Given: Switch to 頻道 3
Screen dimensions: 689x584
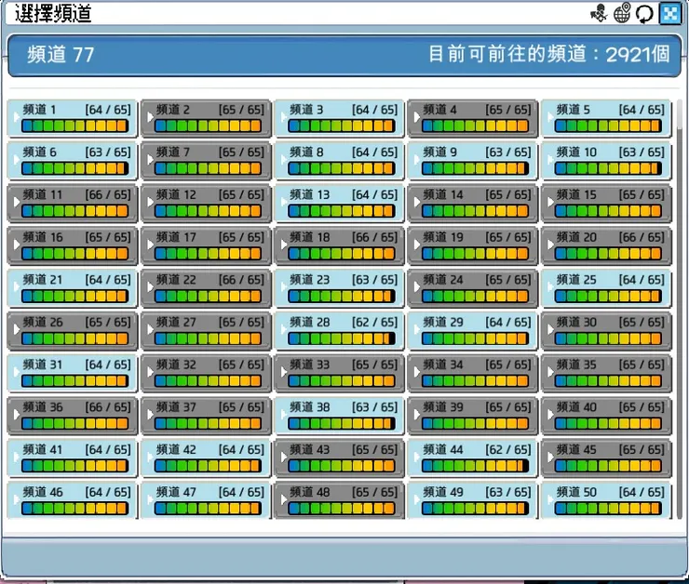Looking at the screenshot, I should click(339, 118).
